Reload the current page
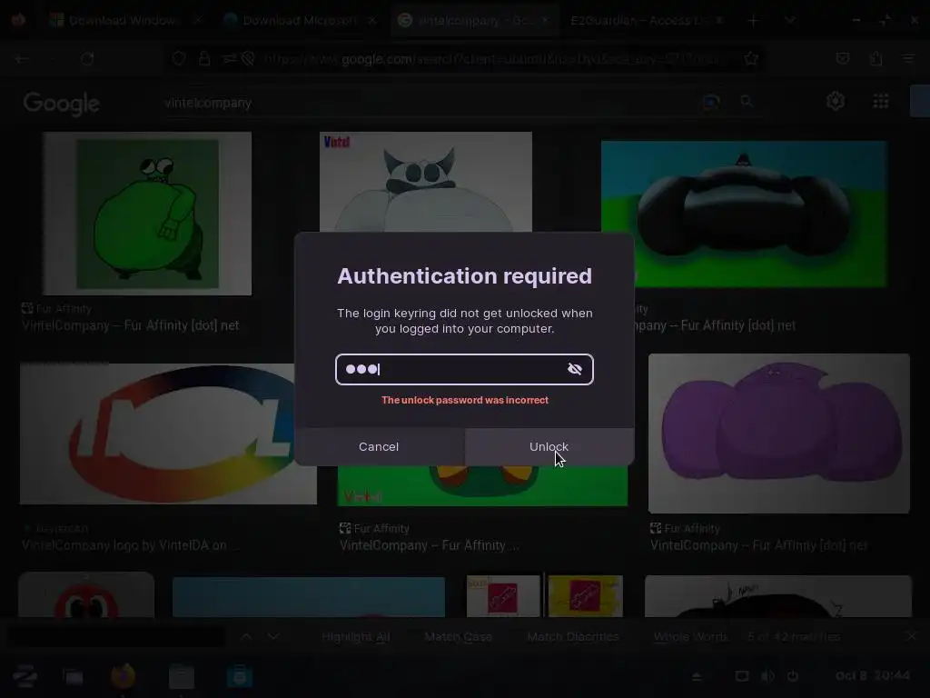Screen dimensions: 930x698 [x=87, y=59]
